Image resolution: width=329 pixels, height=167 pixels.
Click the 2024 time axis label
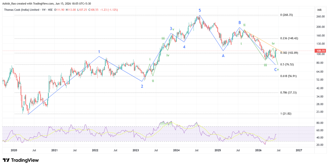pyautogui.click(x=176, y=150)
